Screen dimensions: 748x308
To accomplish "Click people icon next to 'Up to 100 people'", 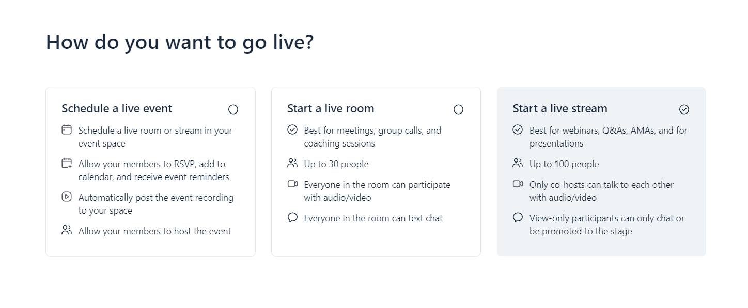I will (518, 164).
